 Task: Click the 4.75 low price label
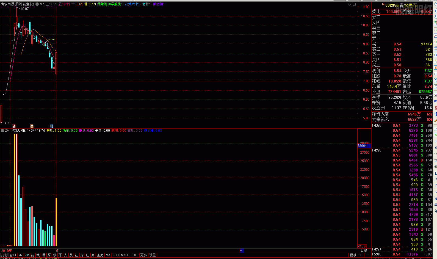(8, 123)
